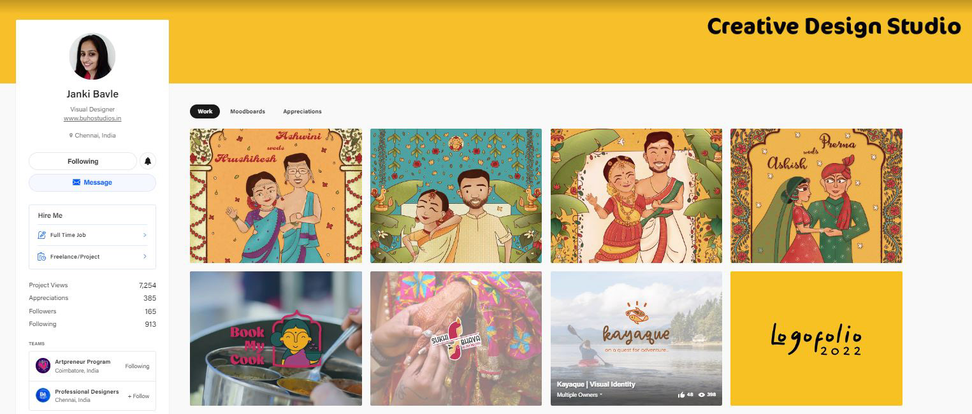Expand the Freelance/Project chevron
Screen dimensions: 972x414
[145, 257]
